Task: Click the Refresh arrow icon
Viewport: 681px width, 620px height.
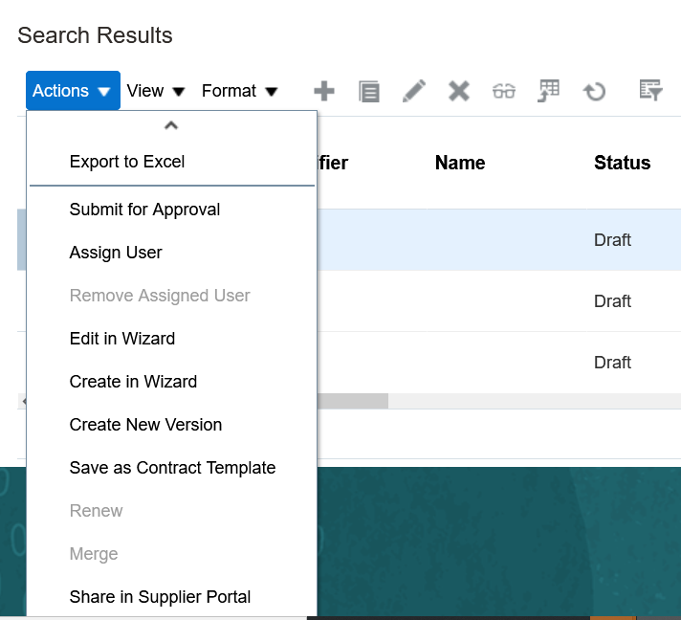Action: 595,91
